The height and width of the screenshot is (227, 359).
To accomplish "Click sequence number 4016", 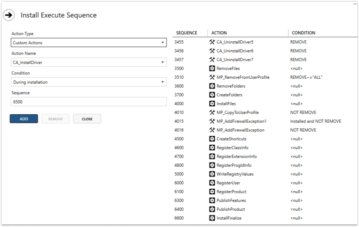I will coord(179,130).
